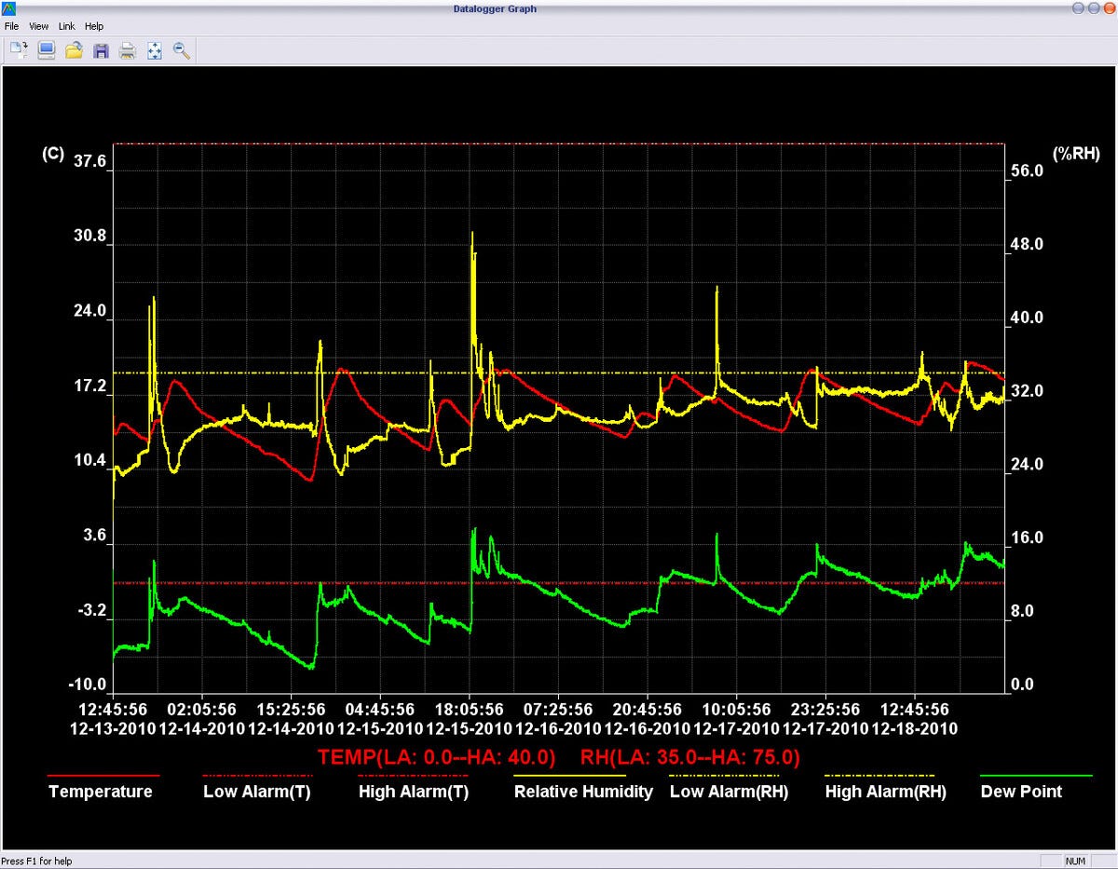Minimize the Datalogger Graph window
The image size is (1118, 869).
point(1078,8)
